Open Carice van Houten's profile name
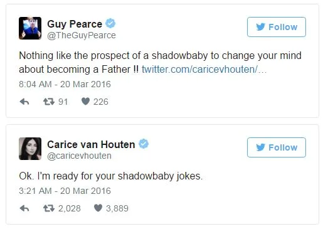 (91, 145)
